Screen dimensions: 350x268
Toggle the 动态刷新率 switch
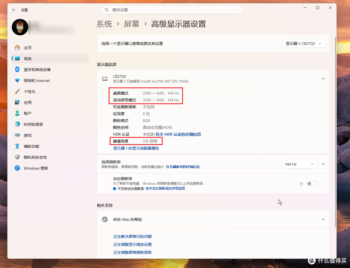coord(312,184)
